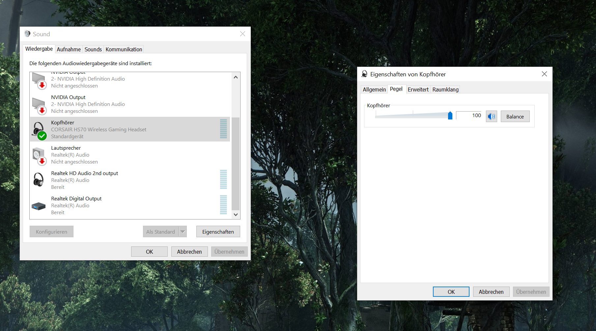Click the device list scrollbar thumb
Viewport: 596px width, 331px height.
pos(236,164)
